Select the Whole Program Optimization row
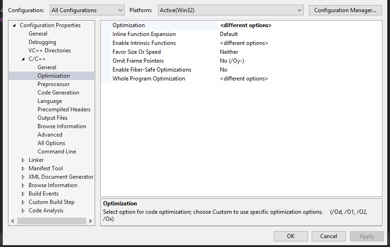This screenshot has height=247, width=390. pos(149,79)
